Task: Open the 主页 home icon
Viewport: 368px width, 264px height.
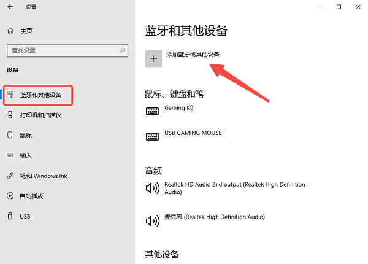Action: click(10, 31)
